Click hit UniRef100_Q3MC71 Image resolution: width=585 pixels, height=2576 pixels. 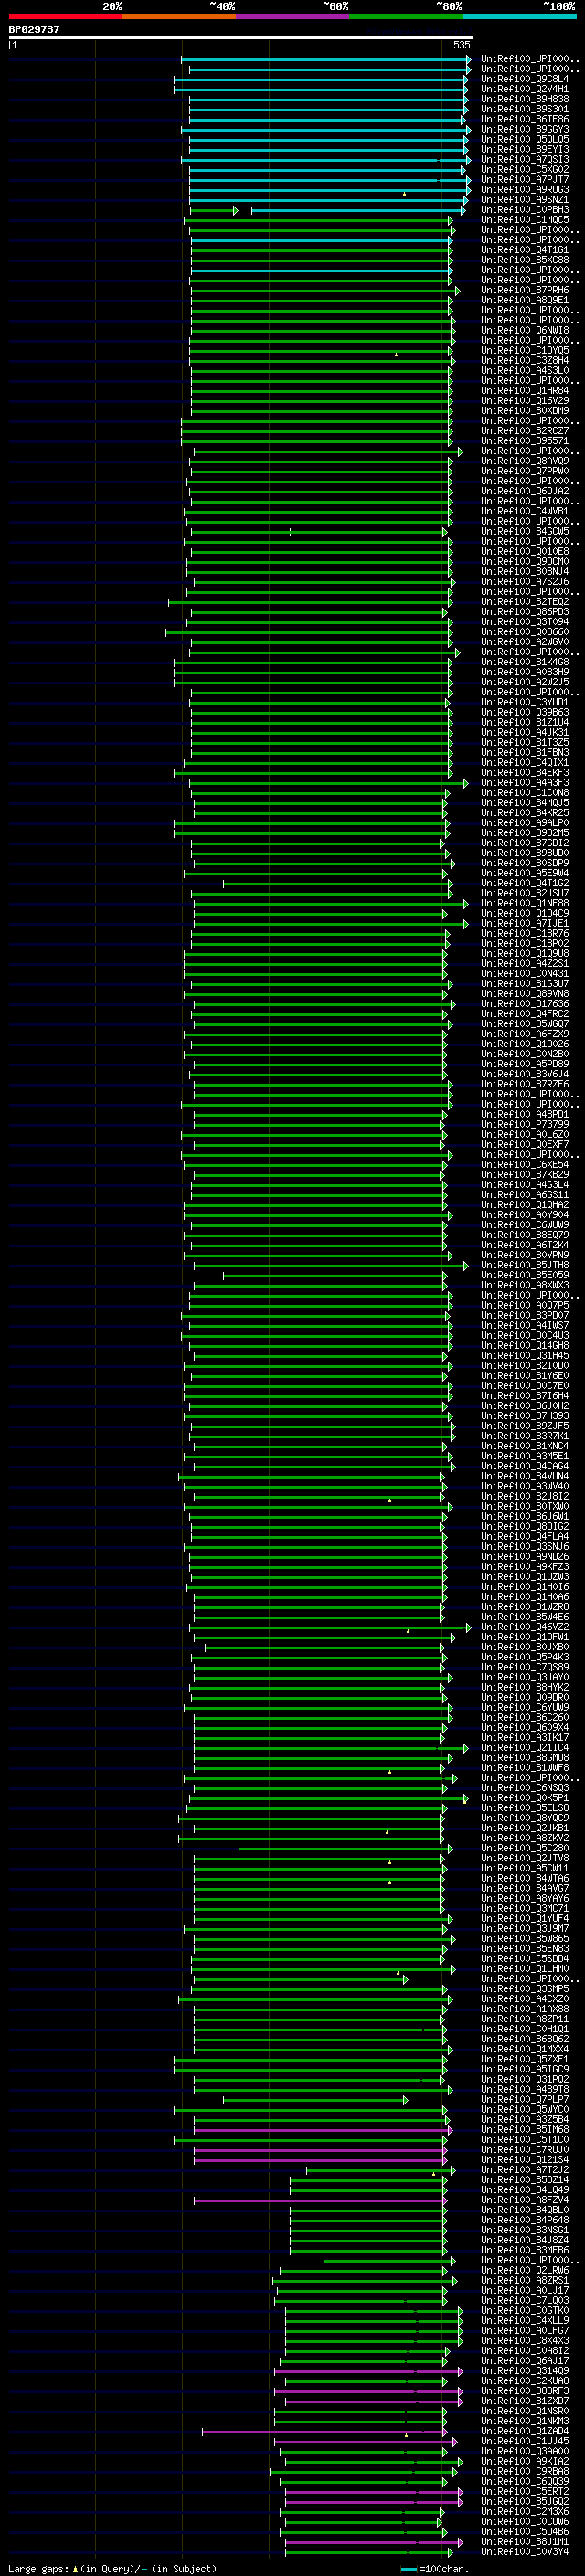tap(524, 1908)
